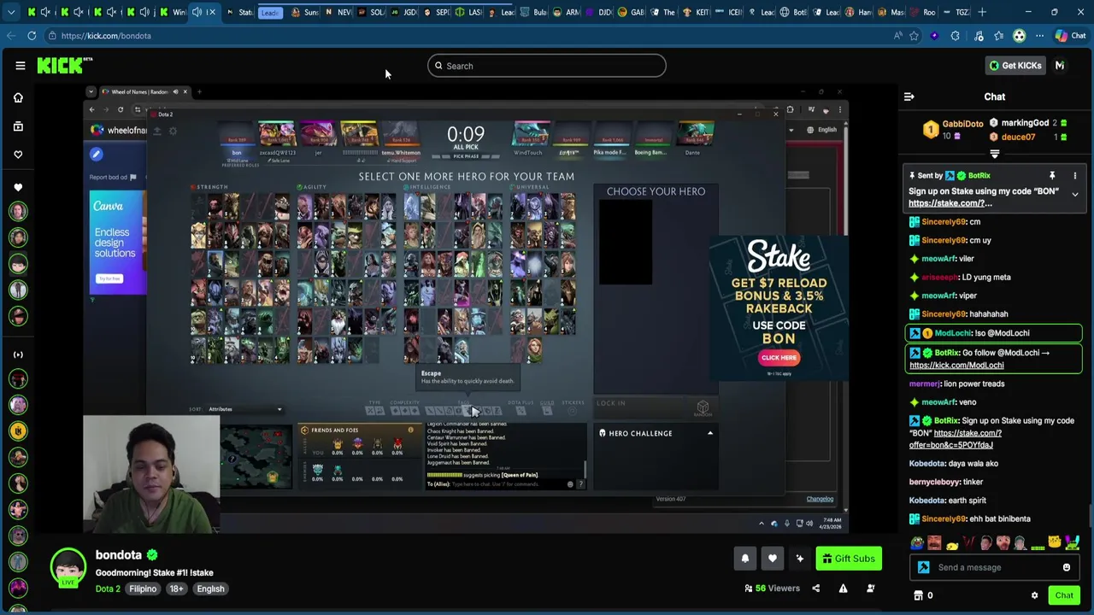Click the Get KICKs button
The image size is (1094, 615).
(1015, 66)
